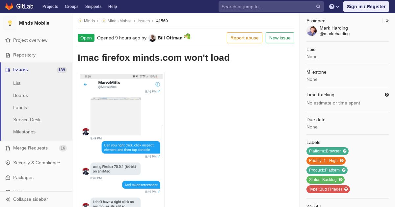395x207 pixels.
Task: Click the Issues breadcrumb link
Action: (x=144, y=21)
